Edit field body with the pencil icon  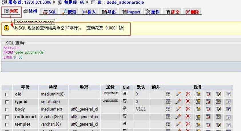click(x=178, y=109)
